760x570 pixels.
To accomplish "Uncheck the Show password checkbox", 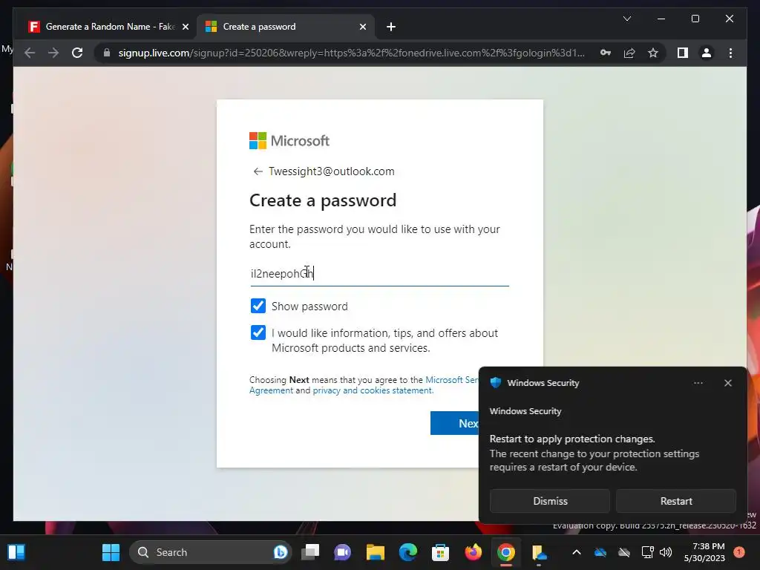I will coord(258,306).
